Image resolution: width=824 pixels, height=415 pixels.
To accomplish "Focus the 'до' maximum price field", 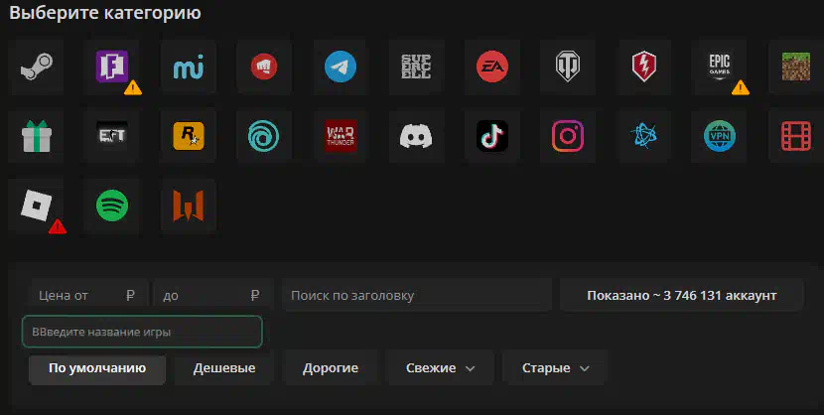I will tap(212, 295).
